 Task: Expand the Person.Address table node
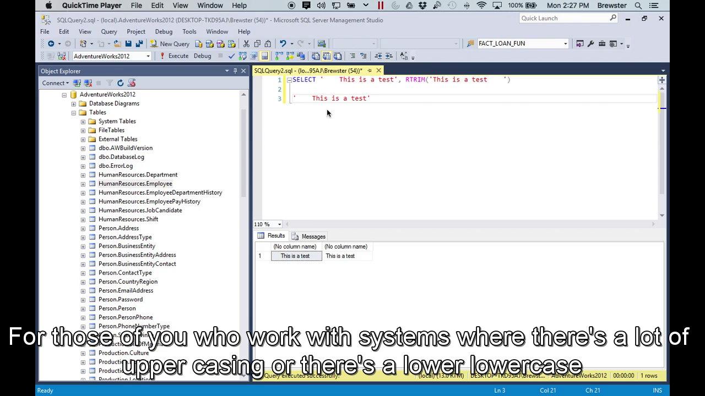click(83, 228)
